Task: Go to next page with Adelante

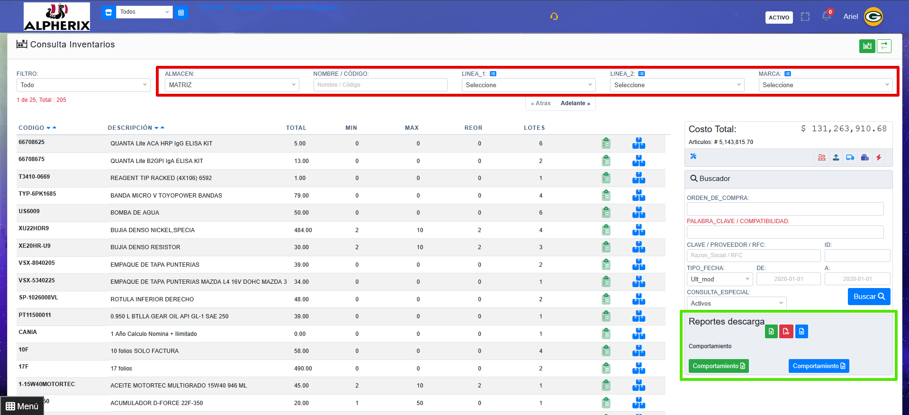Action: pos(575,103)
